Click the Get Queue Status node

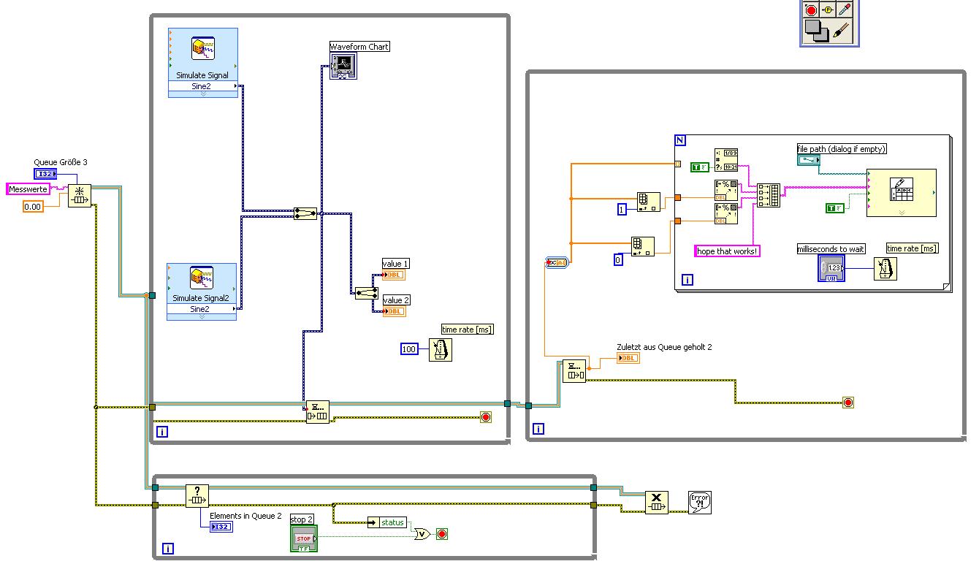coord(197,496)
